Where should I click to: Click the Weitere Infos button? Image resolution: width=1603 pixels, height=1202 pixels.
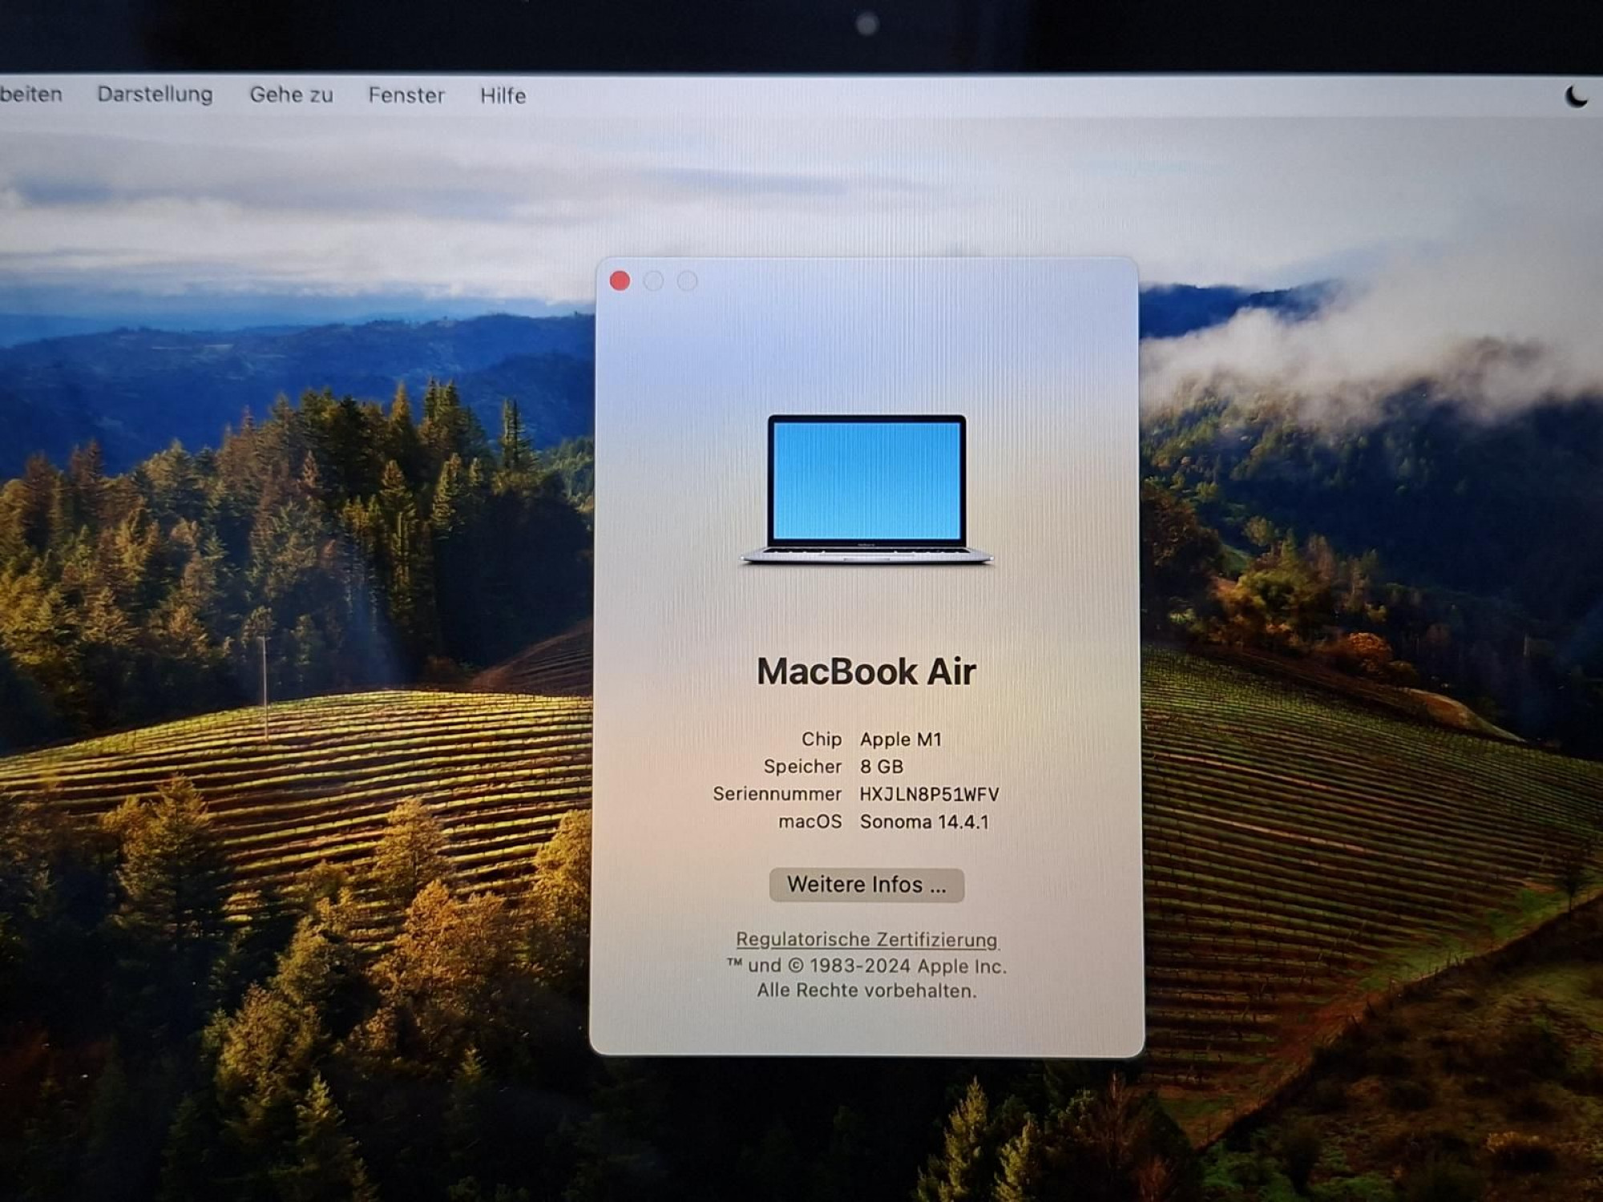click(866, 885)
